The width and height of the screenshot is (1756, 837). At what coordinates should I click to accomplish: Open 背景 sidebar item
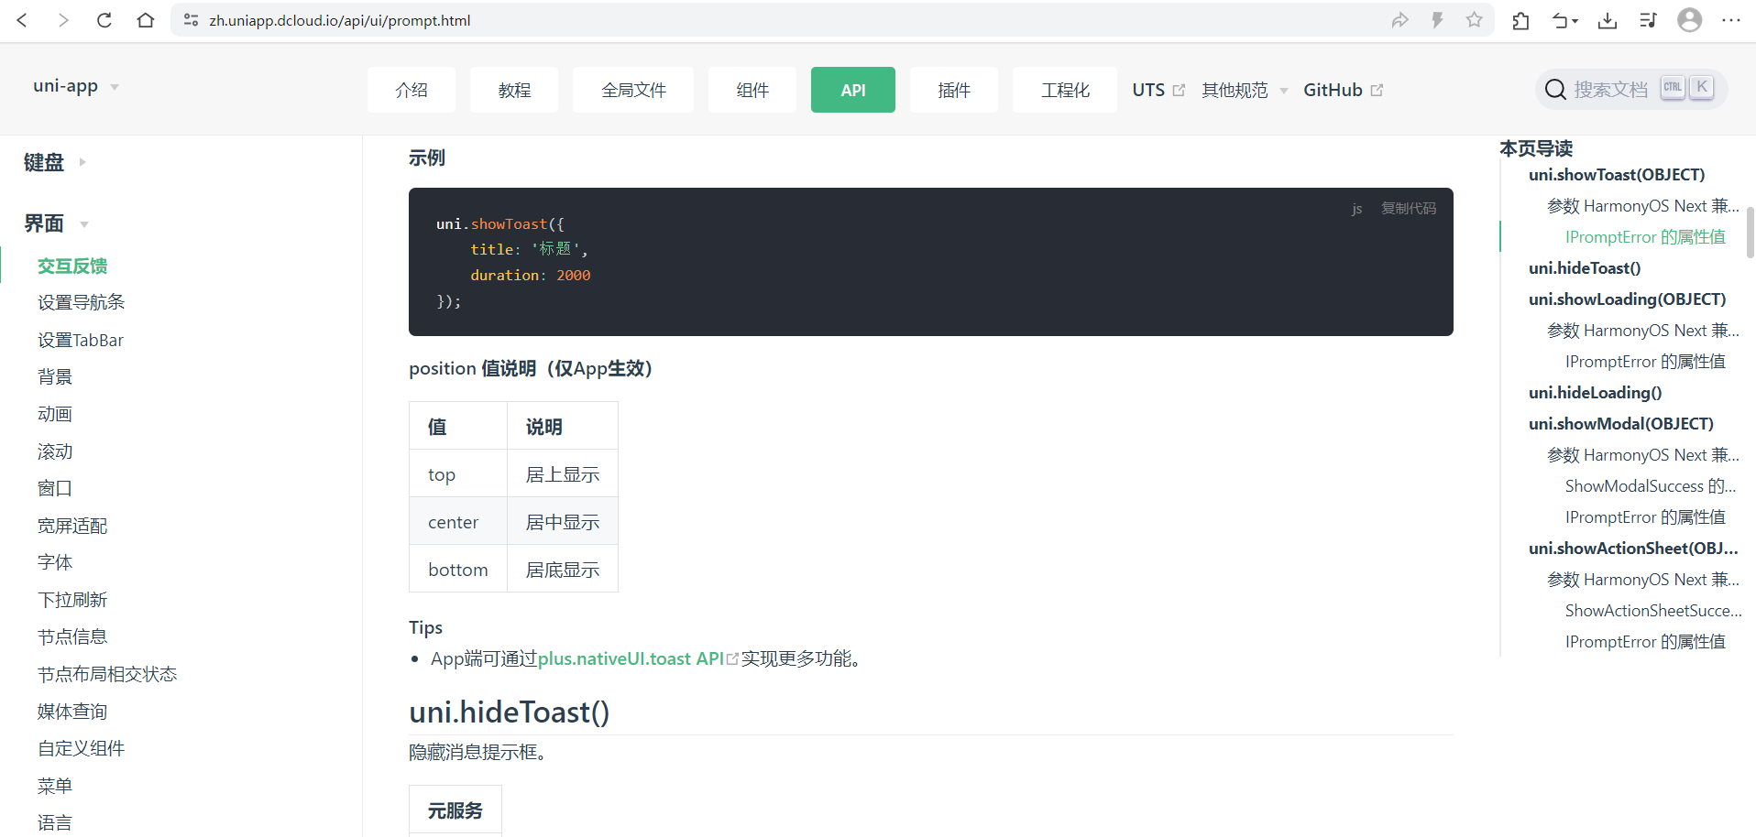55,376
